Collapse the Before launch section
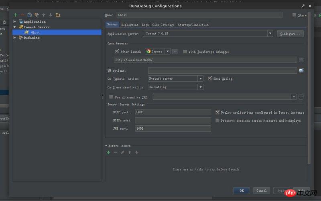Screen dimensions: 321x201 pos(106,146)
